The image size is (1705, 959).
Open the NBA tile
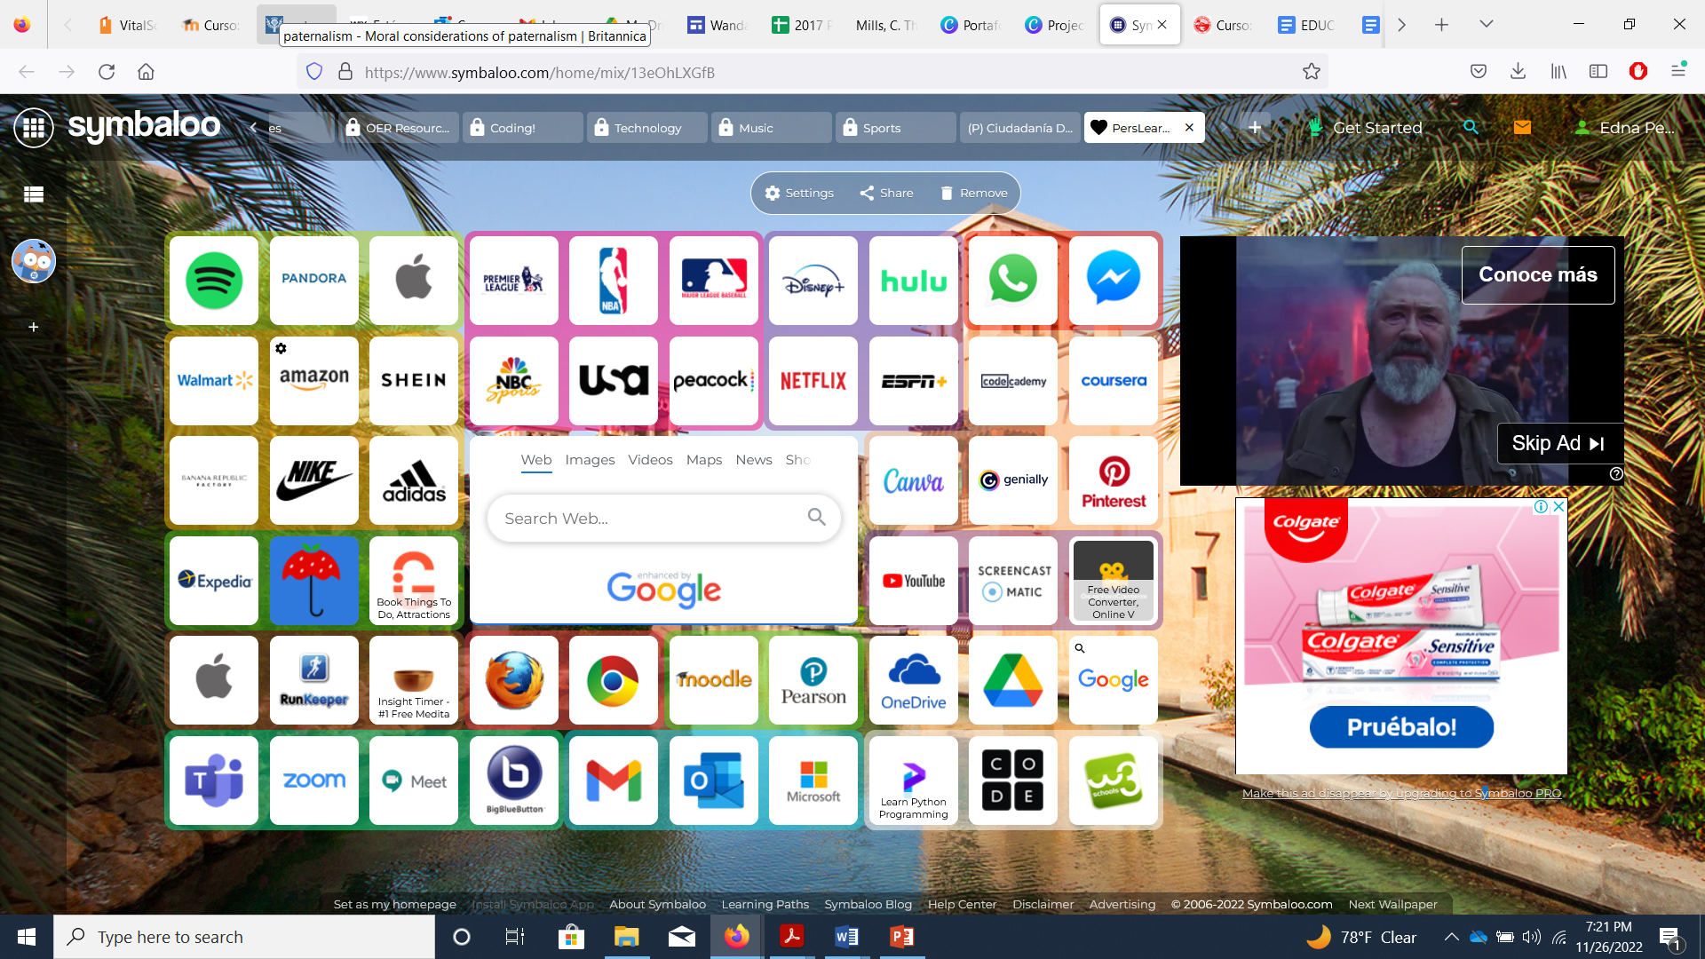[614, 281]
